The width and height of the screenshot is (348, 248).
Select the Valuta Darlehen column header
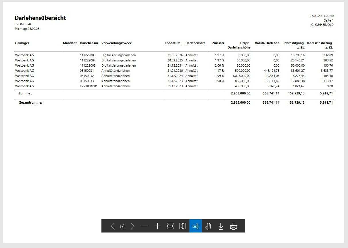[x=267, y=43]
